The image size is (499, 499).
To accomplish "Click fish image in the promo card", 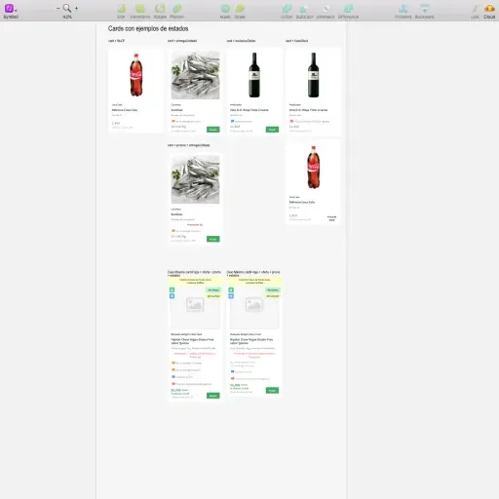I will tap(195, 179).
